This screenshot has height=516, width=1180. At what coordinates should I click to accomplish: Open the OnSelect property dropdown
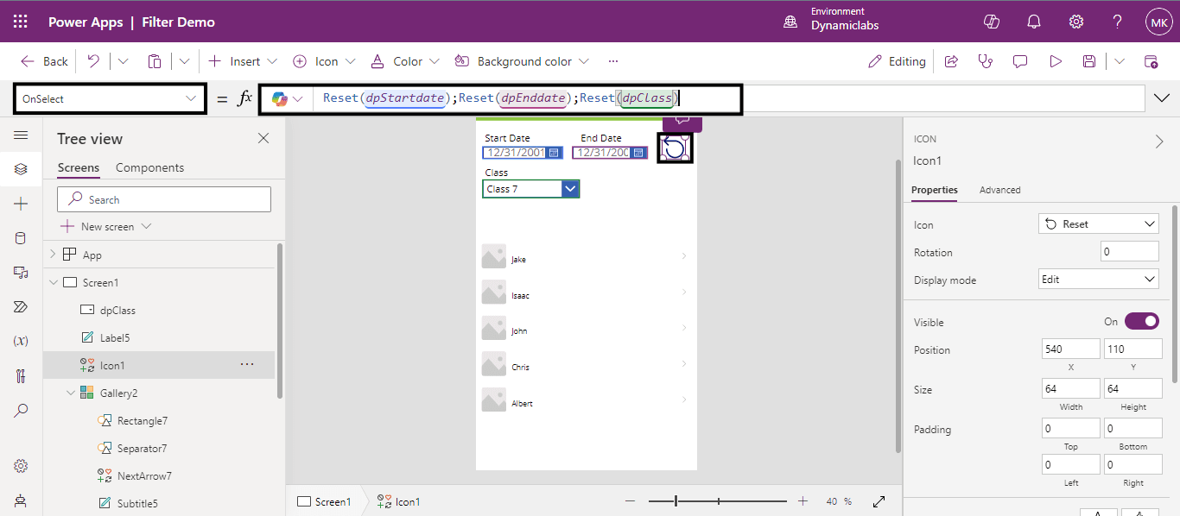[x=110, y=99]
